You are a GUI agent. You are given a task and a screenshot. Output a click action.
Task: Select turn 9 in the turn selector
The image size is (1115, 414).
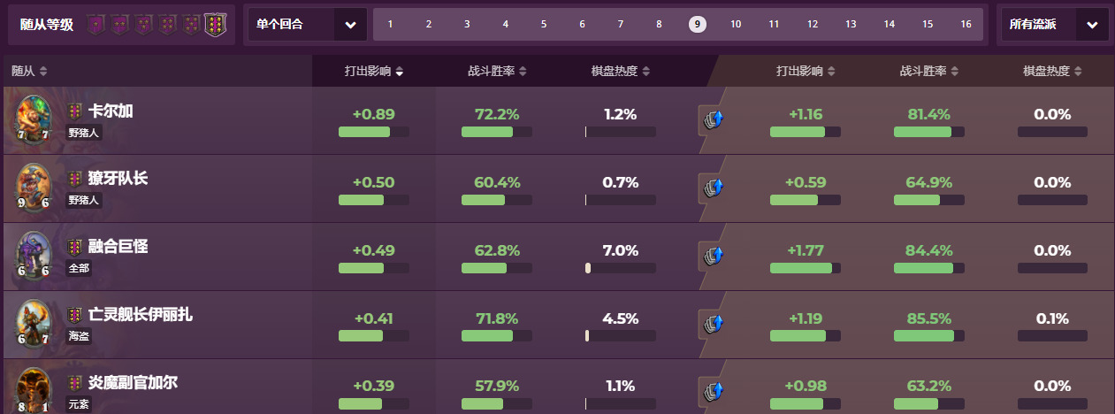point(698,24)
